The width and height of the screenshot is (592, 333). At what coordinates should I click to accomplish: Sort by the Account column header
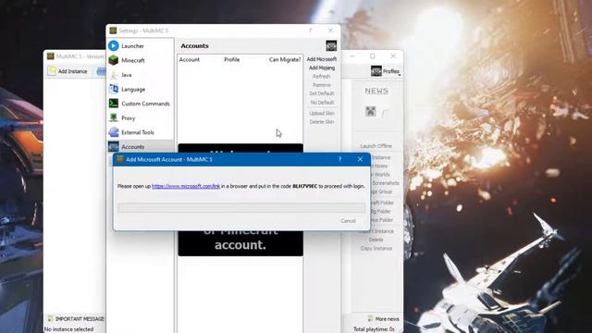pyautogui.click(x=189, y=59)
